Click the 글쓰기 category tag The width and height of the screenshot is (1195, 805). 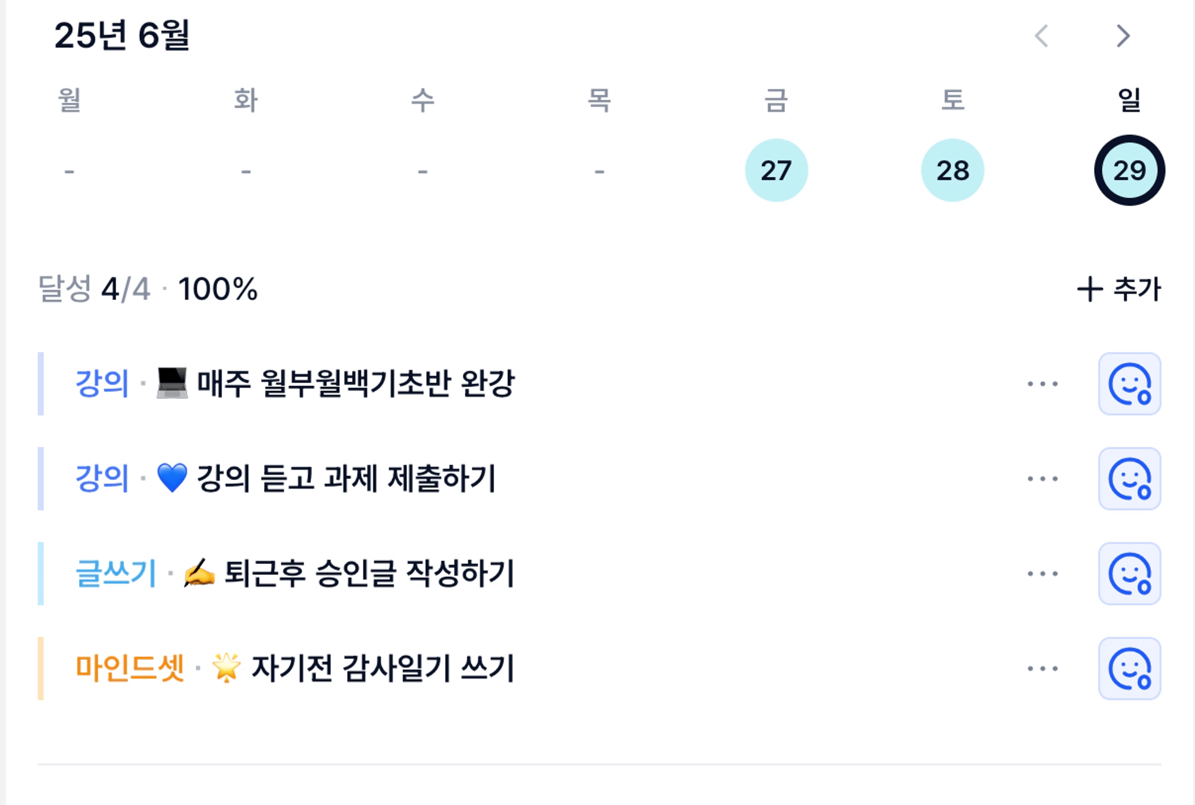pyautogui.click(x=115, y=573)
